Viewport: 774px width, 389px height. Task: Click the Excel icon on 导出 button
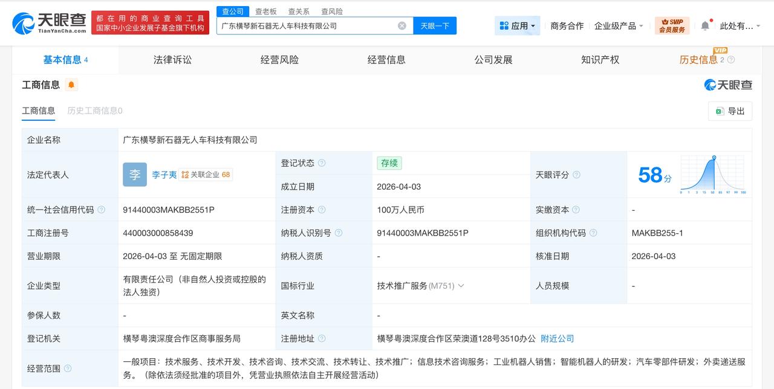pyautogui.click(x=720, y=111)
